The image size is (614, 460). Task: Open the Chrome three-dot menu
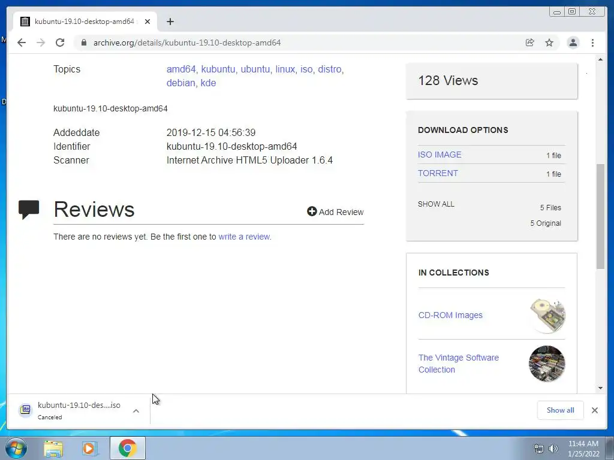click(x=592, y=43)
